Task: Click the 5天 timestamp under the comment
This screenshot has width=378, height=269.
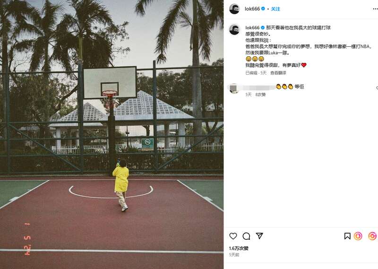Action: point(249,95)
